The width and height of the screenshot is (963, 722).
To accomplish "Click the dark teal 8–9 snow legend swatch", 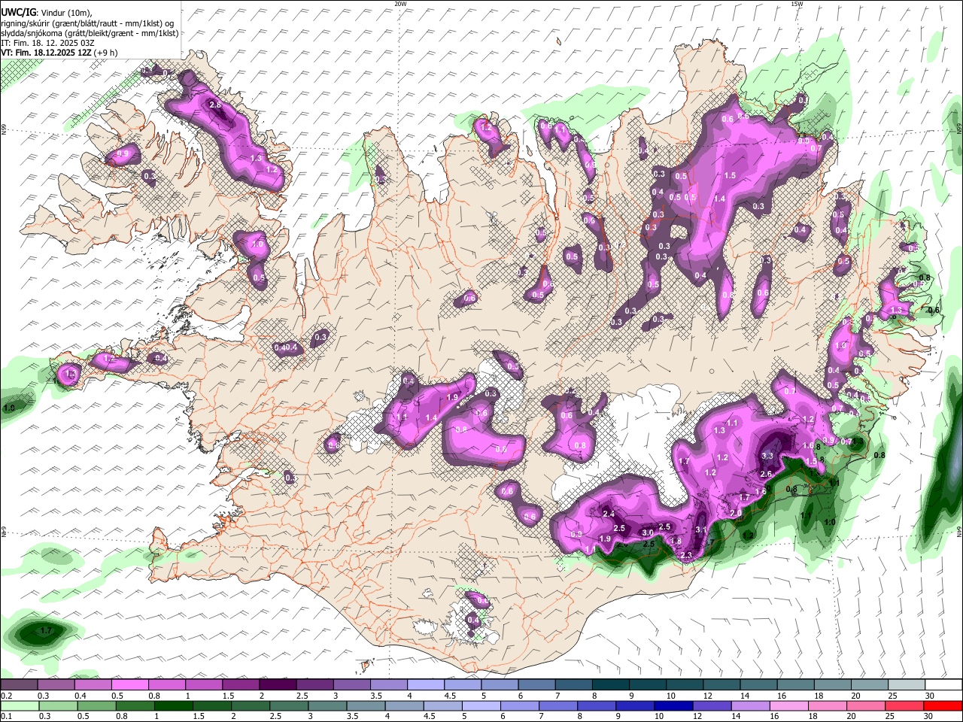I will point(610,685).
